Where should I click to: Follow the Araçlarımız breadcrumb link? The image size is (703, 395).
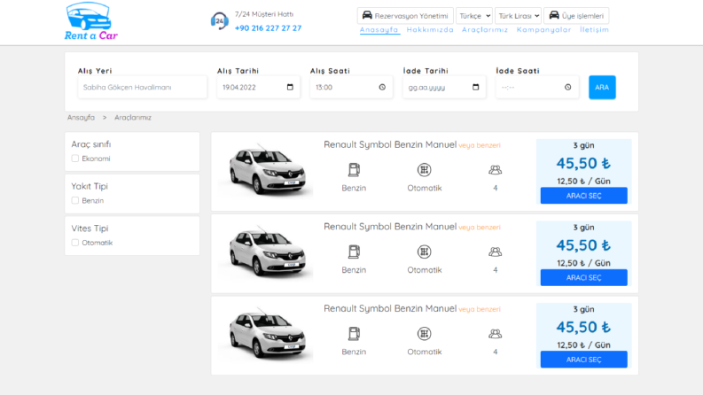[x=133, y=117]
